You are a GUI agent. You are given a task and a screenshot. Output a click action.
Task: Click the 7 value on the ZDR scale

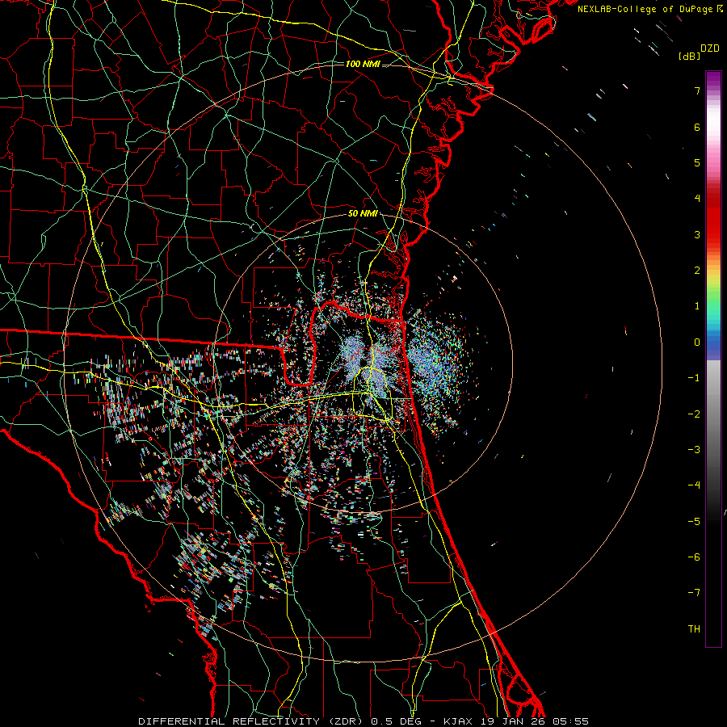coord(697,90)
